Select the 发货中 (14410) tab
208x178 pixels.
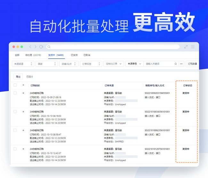point(56,55)
